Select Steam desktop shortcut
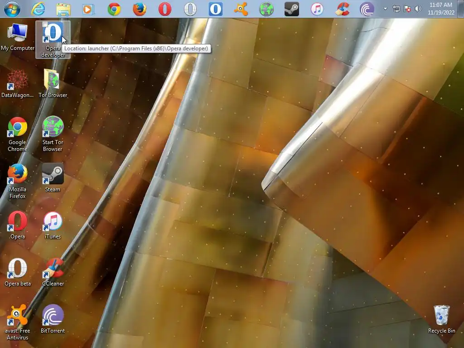The height and width of the screenshot is (348, 464). pyautogui.click(x=53, y=178)
